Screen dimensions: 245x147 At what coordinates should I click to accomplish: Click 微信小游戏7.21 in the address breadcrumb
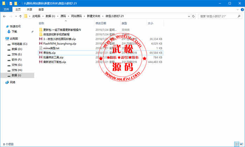[x=114, y=16]
